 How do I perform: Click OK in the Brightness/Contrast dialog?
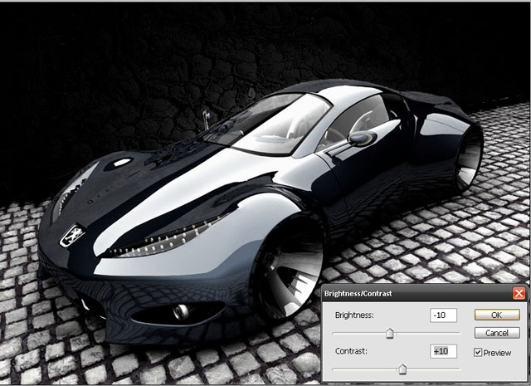497,315
